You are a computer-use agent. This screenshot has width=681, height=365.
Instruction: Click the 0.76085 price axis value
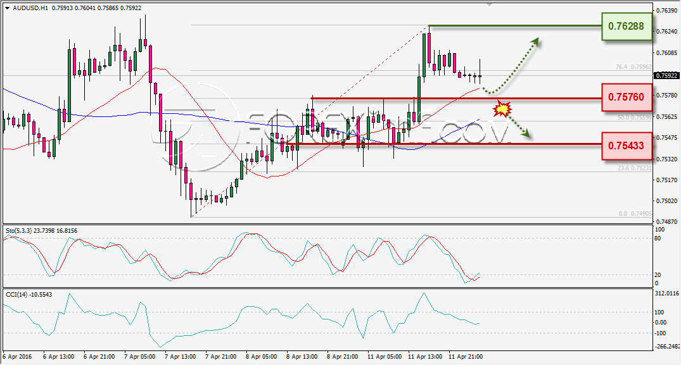666,53
